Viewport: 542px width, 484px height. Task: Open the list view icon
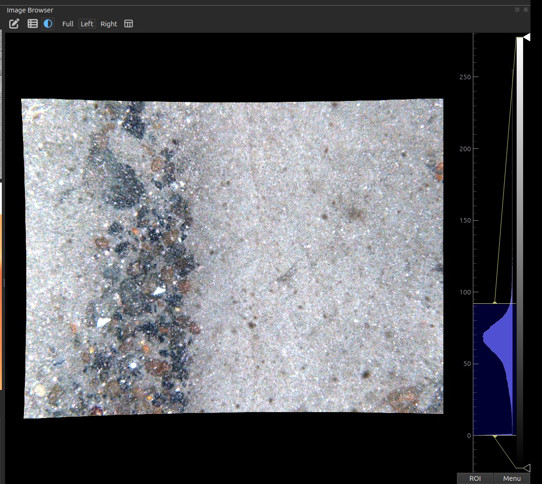32,24
